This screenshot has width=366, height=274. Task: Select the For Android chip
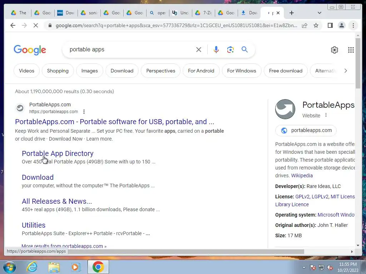(x=201, y=71)
